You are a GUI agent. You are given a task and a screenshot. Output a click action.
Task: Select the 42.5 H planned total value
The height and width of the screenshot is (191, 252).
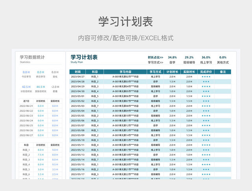(x=26, y=87)
